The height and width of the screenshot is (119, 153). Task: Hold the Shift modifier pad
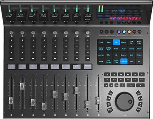point(131,55)
